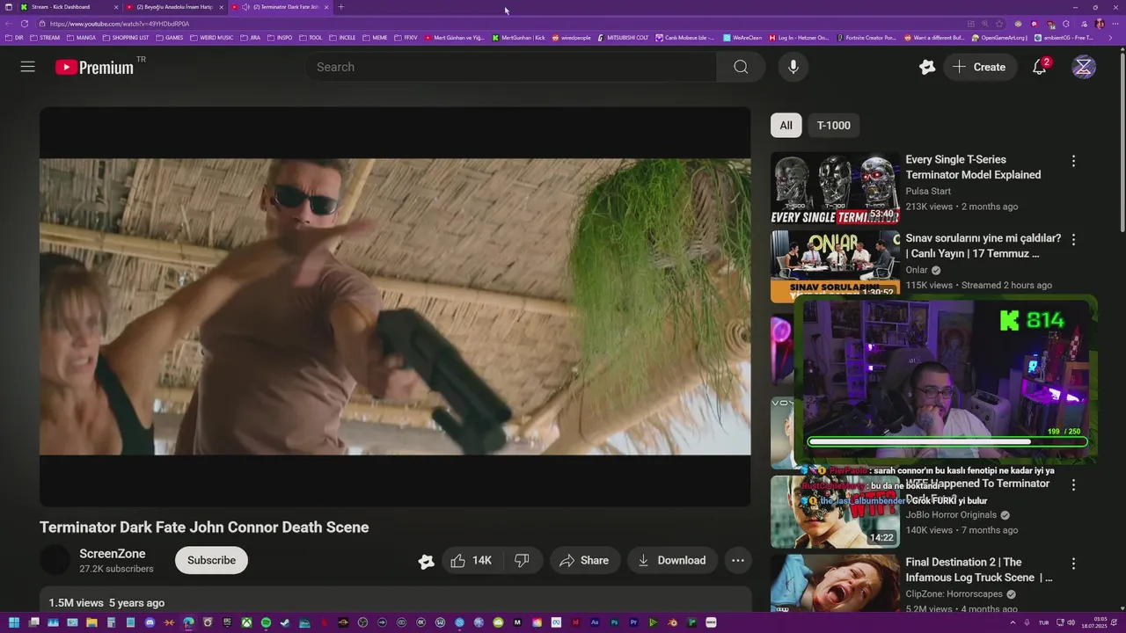The height and width of the screenshot is (633, 1126).
Task: Open Final Destination 2 video thumbnail
Action: point(835,583)
